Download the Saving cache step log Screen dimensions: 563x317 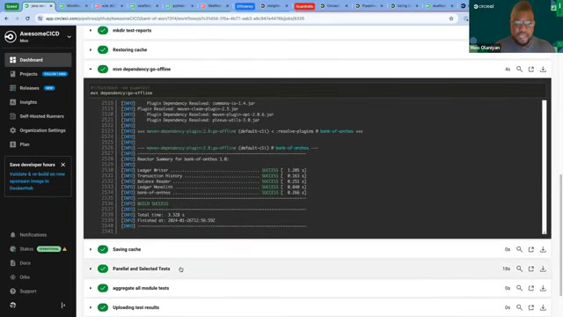pyautogui.click(x=543, y=249)
